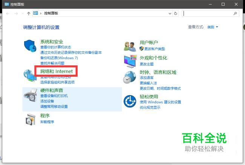Click 更改日期、时间或数字格式 link
The image size is (245, 165).
tap(160, 88)
